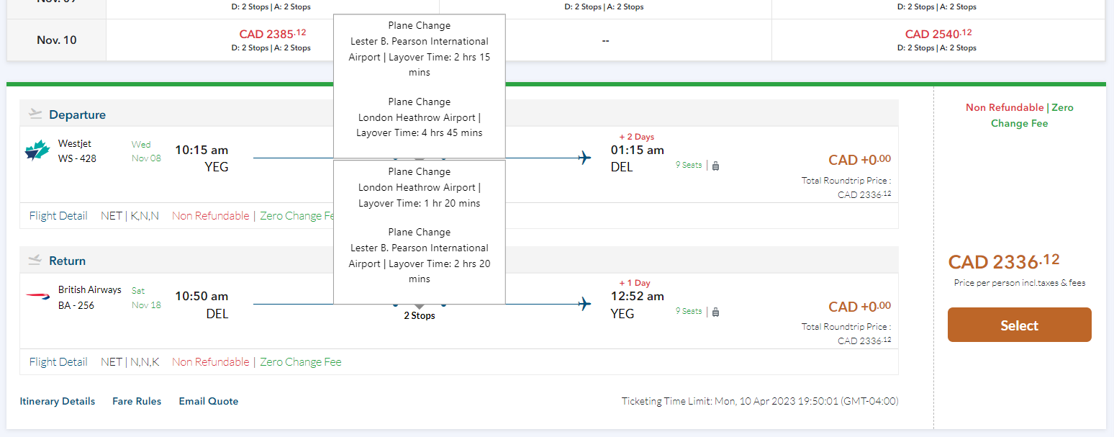Image resolution: width=1114 pixels, height=437 pixels.
Task: Open Flight Detail for the departure flight
Action: [x=58, y=216]
